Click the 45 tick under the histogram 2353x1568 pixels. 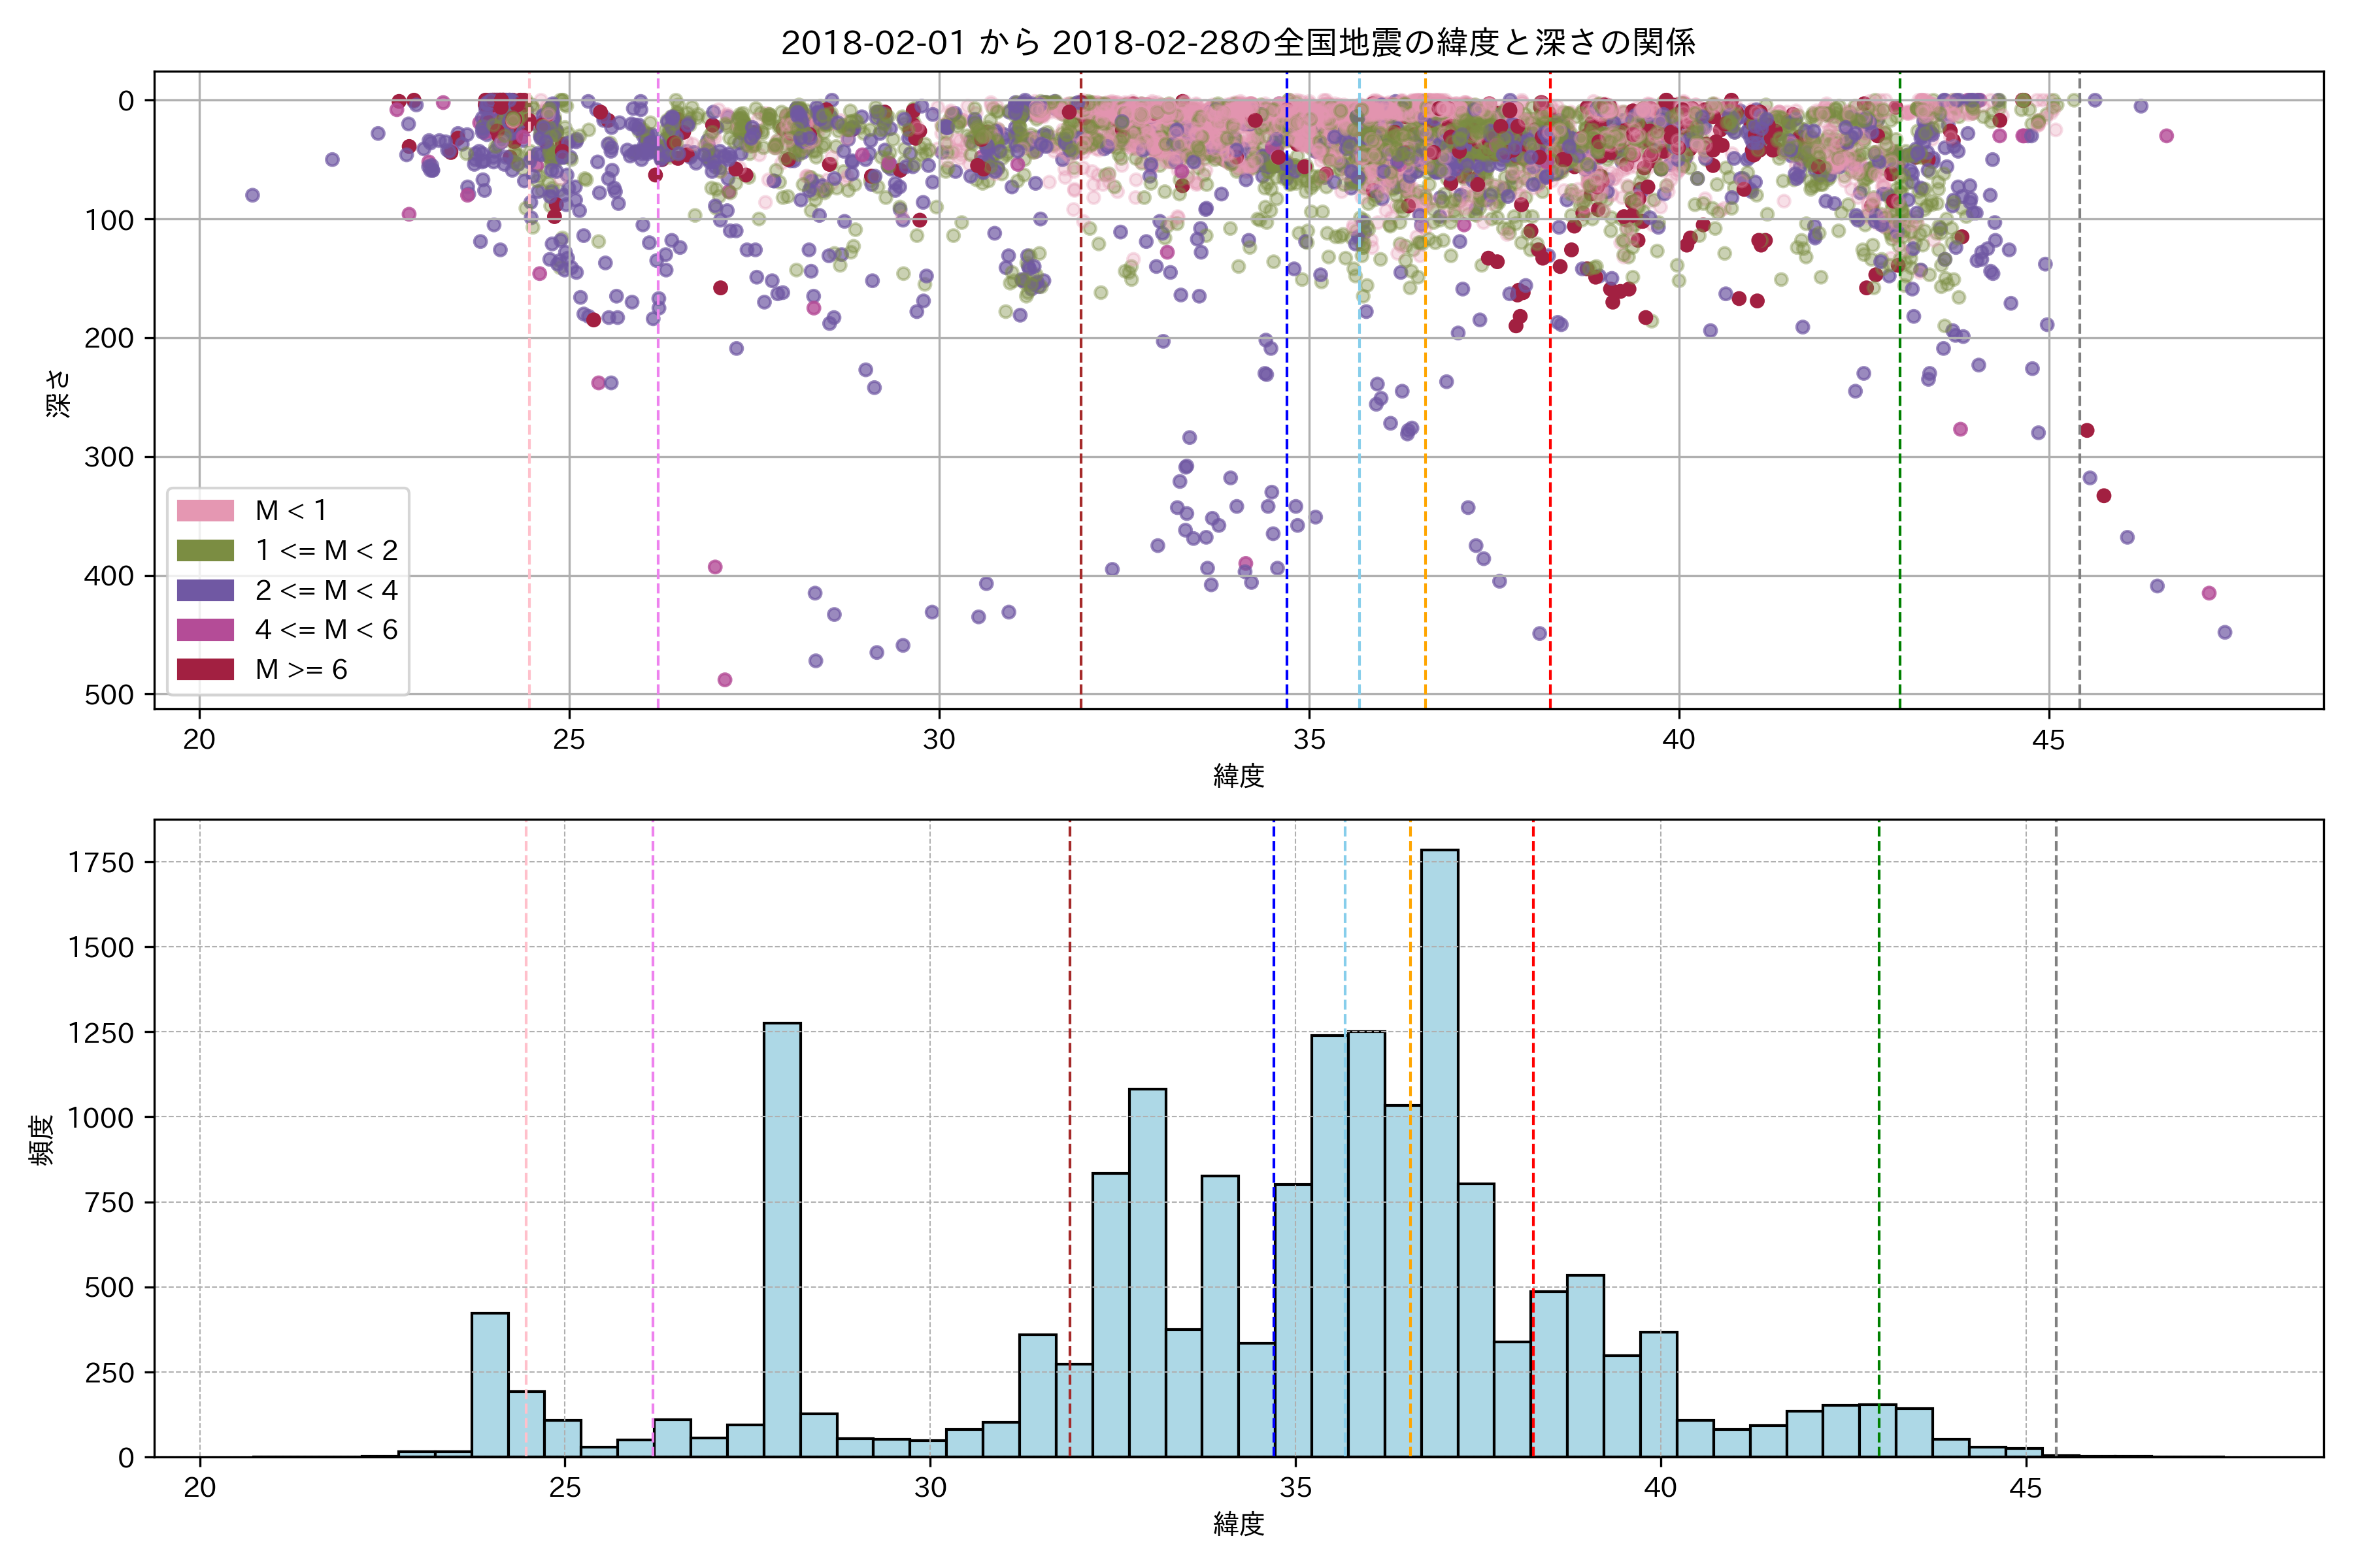coord(2025,1488)
